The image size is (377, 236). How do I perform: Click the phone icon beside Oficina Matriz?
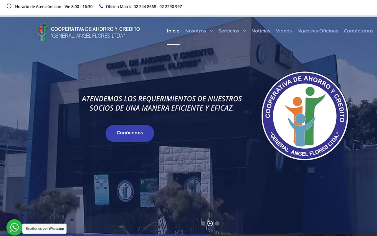click(x=101, y=6)
